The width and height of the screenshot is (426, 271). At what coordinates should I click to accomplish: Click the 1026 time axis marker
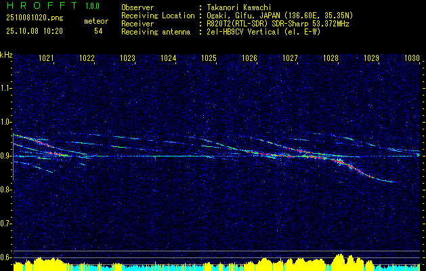click(249, 58)
